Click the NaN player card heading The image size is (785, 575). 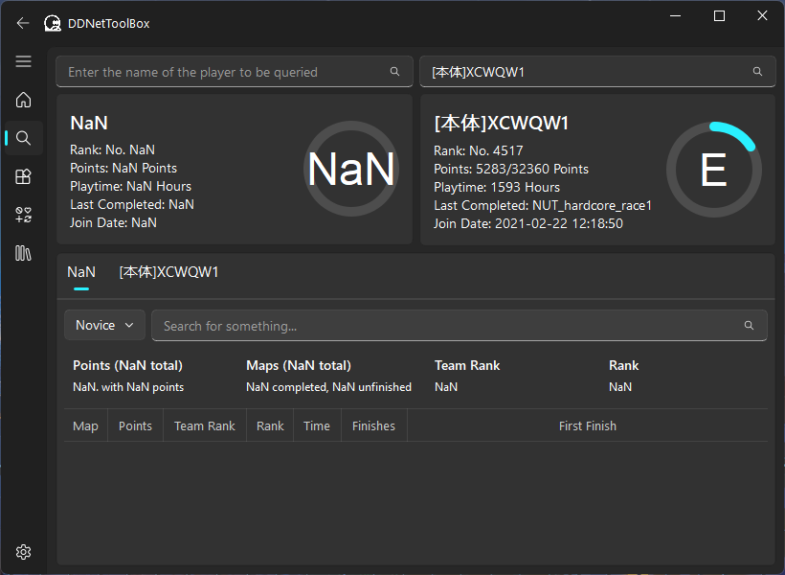coord(89,123)
